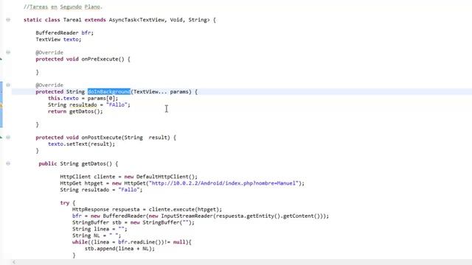Click 'texto.setText(result);' line
Image resolution: width=472 pixels, height=265 pixels.
[81, 144]
